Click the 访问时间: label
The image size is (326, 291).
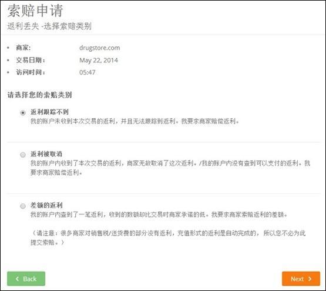31,72
